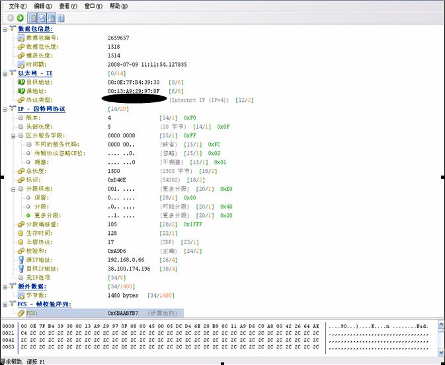445x365 pixels.
Task: Collapse the 数据包信息 tree node
Action: pyautogui.click(x=5, y=28)
